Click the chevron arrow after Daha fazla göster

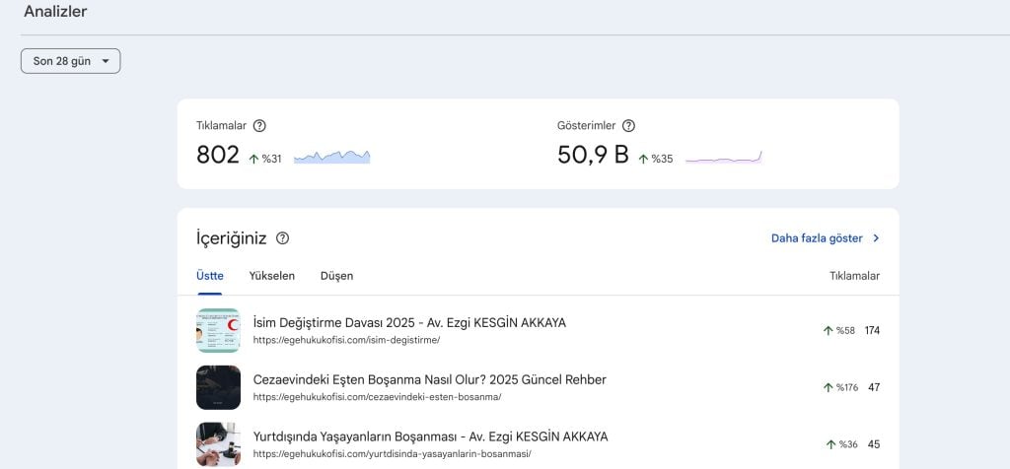(876, 238)
